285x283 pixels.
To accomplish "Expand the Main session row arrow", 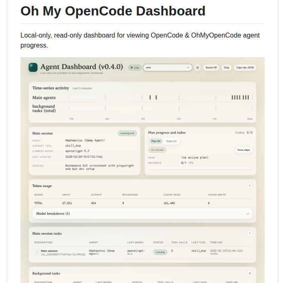I will (x=37, y=252).
